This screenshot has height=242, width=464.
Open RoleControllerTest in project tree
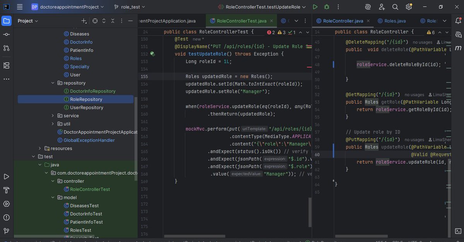pos(87,189)
